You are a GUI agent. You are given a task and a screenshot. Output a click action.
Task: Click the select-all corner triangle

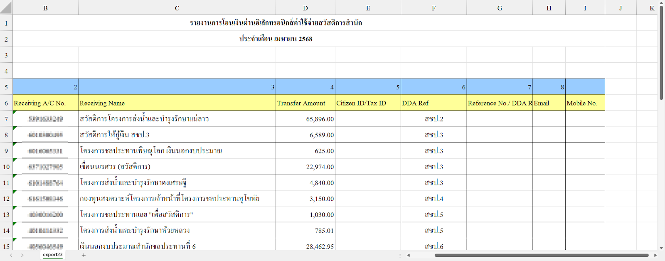click(x=6, y=7)
